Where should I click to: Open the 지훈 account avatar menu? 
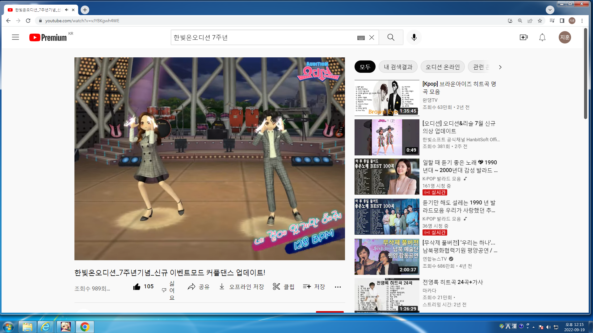[x=565, y=37]
